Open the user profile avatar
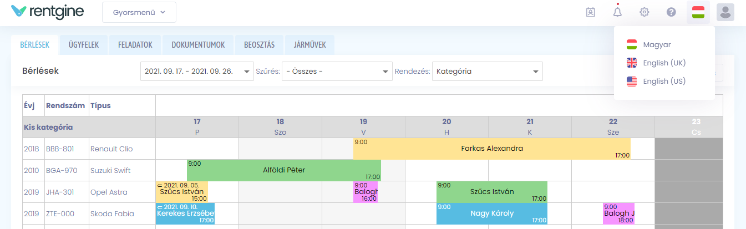The width and height of the screenshot is (746, 229). pos(725,12)
